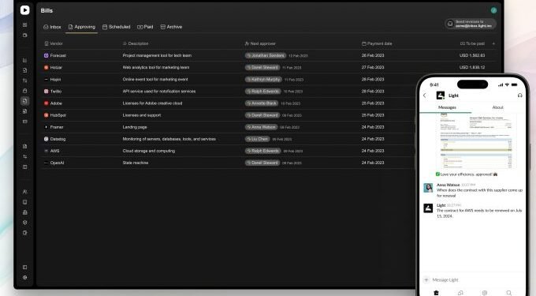This screenshot has height=296, width=536.
Task: Add a column with the plus header icon
Action: pyautogui.click(x=493, y=43)
